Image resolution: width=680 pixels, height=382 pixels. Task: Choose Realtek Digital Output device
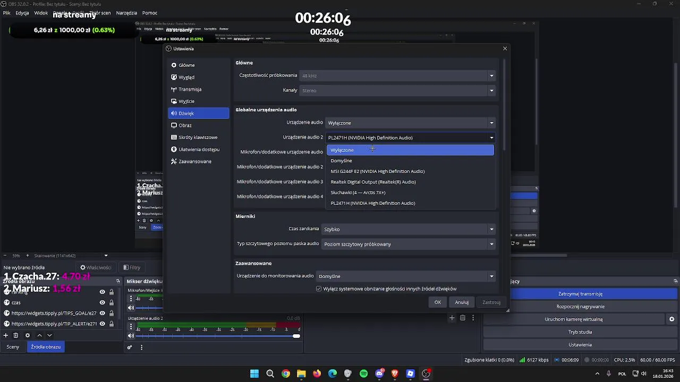410,182
